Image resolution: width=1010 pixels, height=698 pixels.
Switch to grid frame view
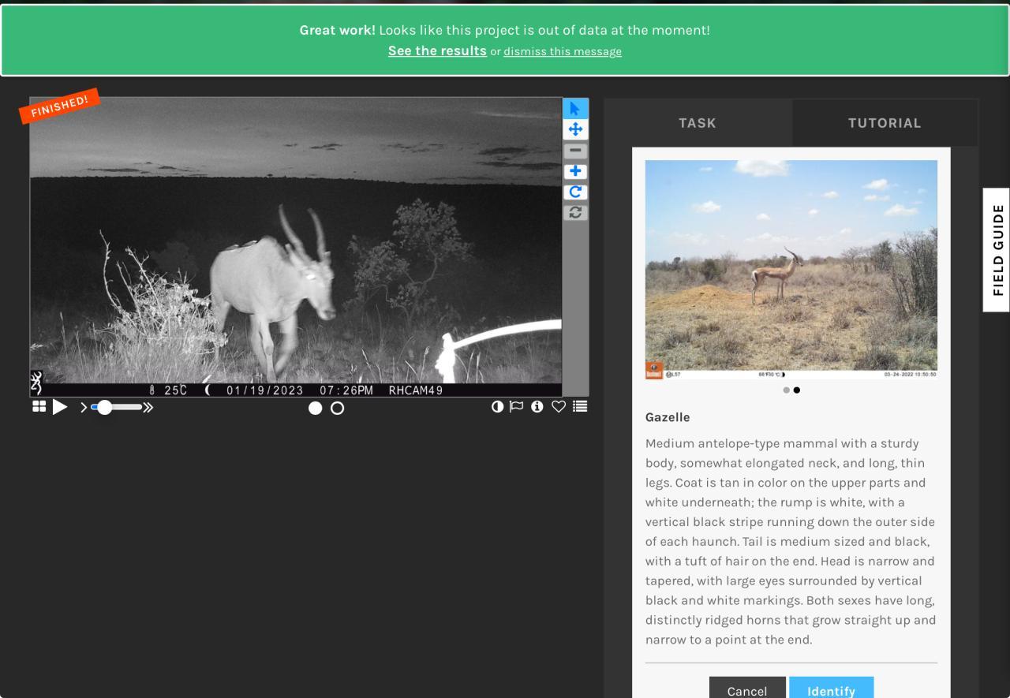click(x=39, y=407)
